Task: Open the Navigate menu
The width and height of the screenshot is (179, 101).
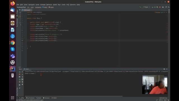Action: (31, 4)
